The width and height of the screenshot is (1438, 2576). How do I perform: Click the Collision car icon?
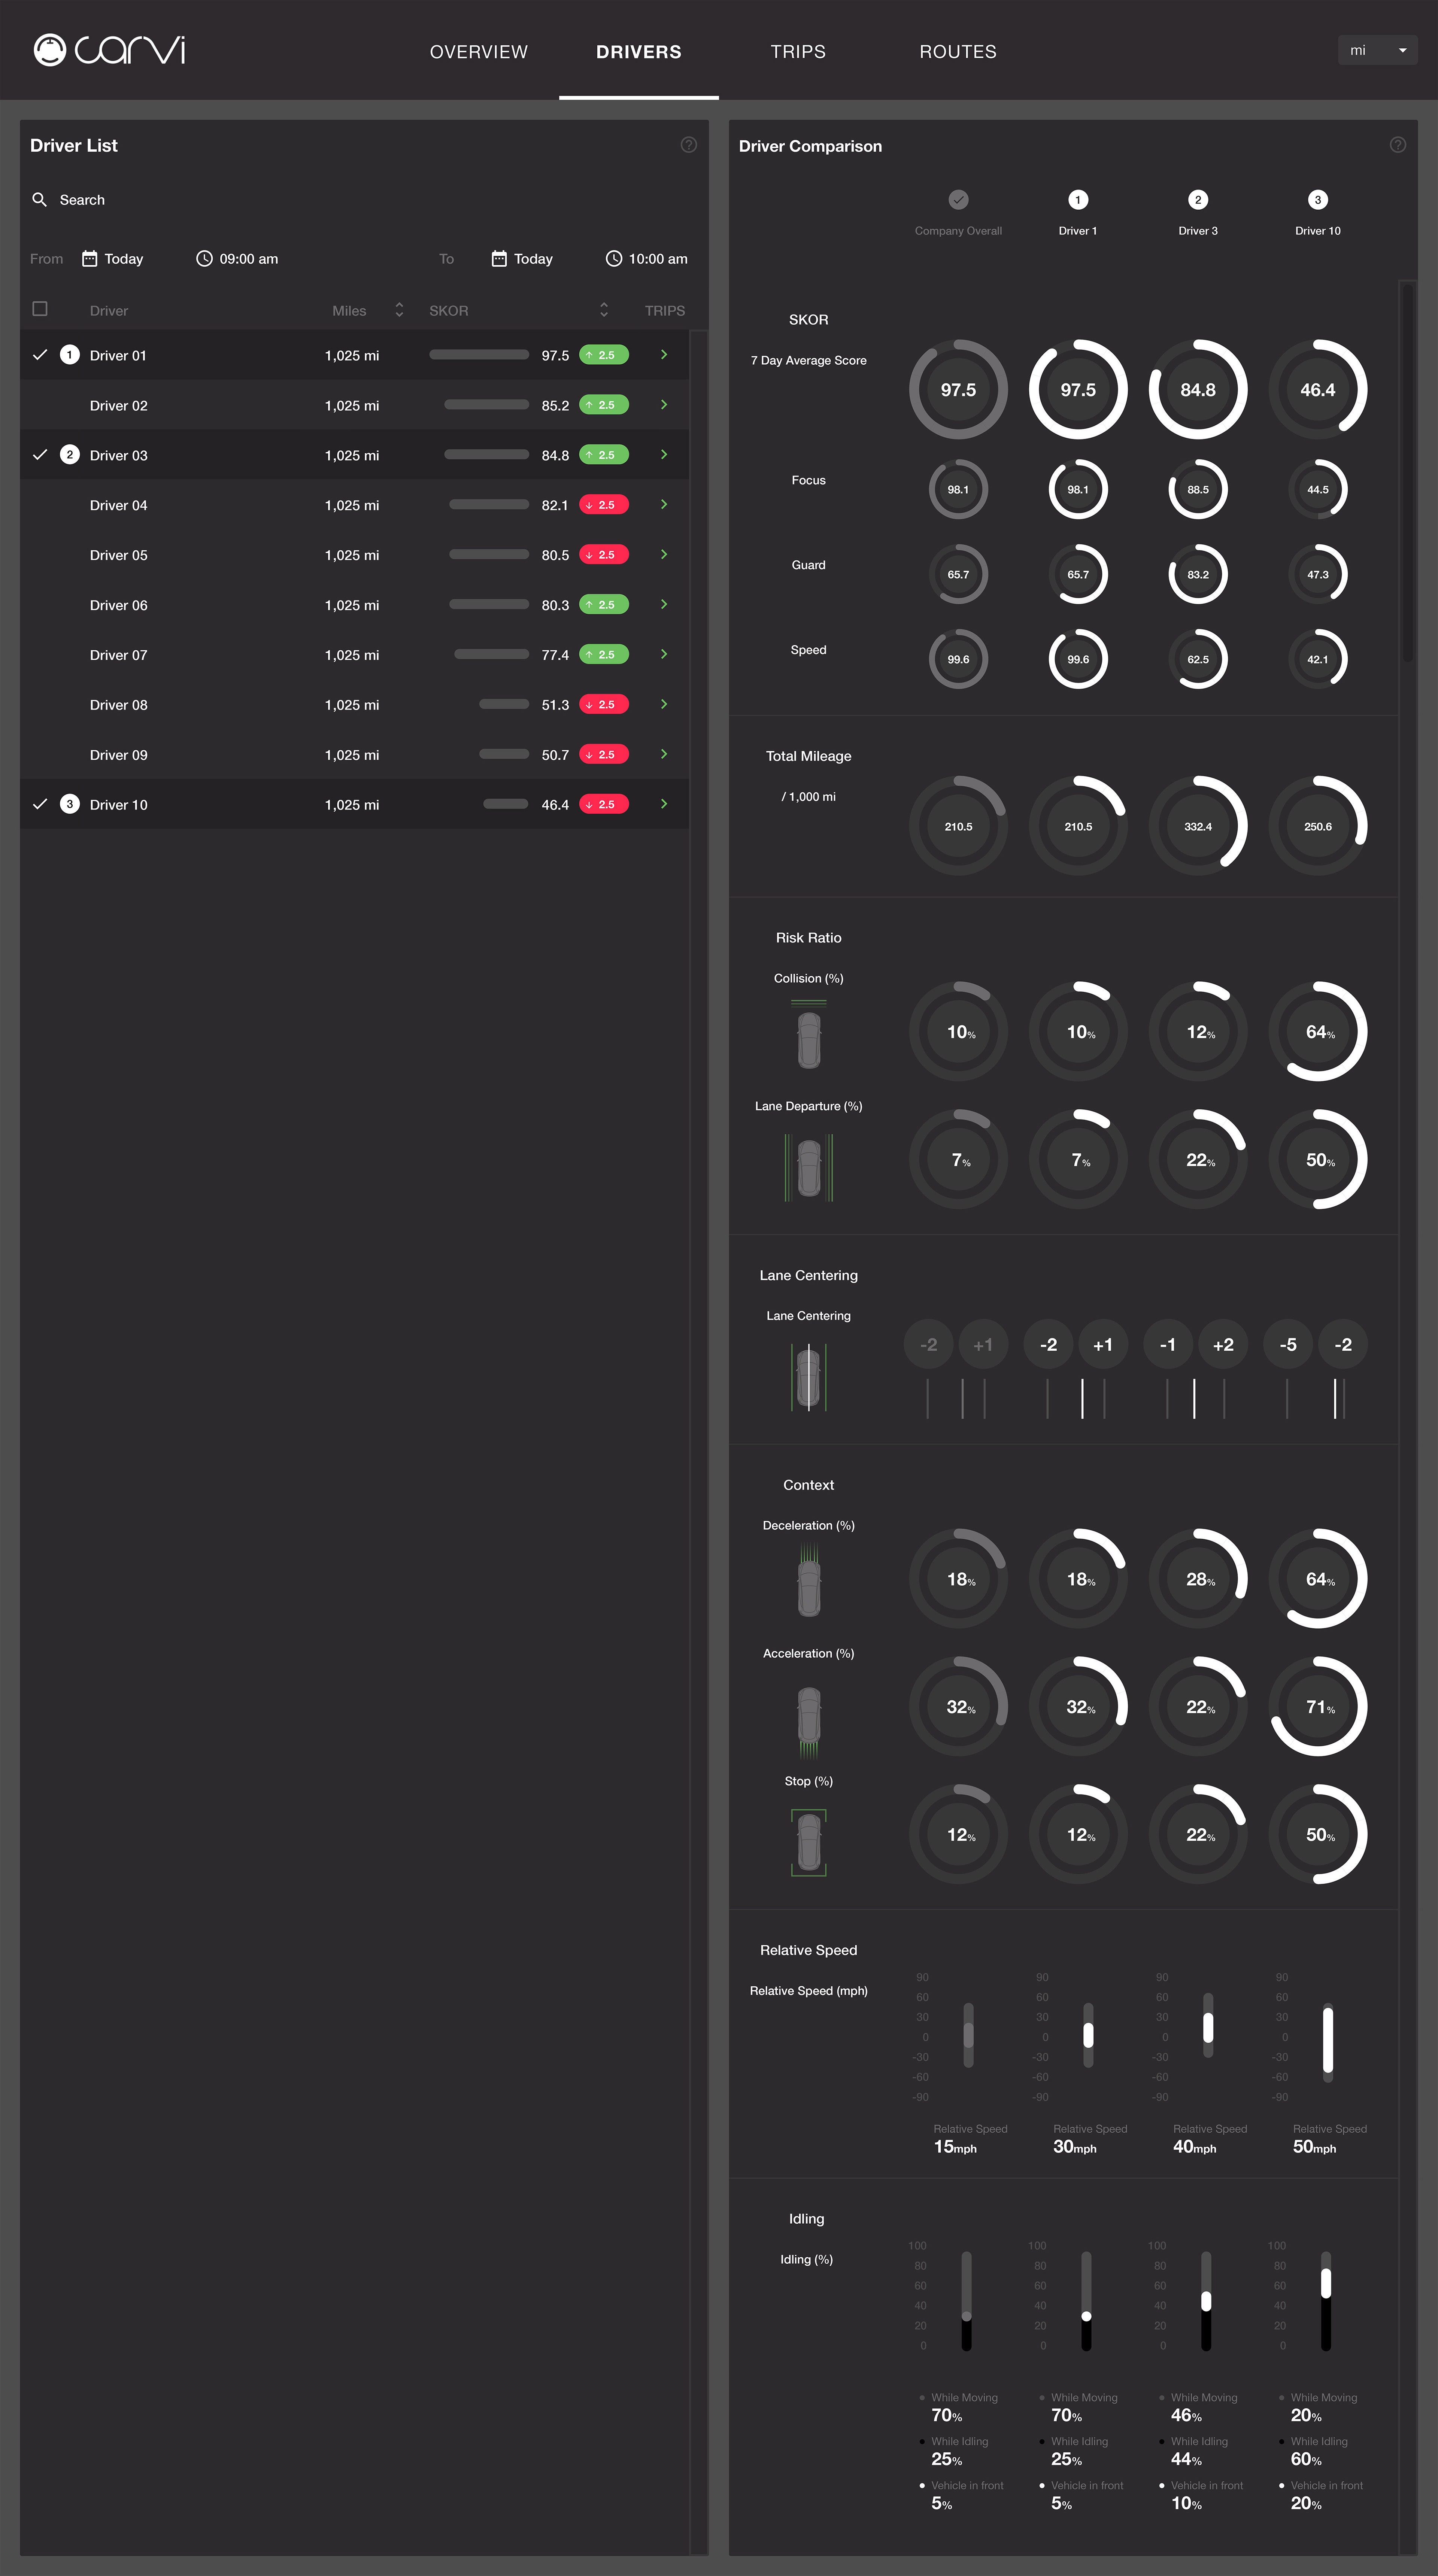[809, 1035]
